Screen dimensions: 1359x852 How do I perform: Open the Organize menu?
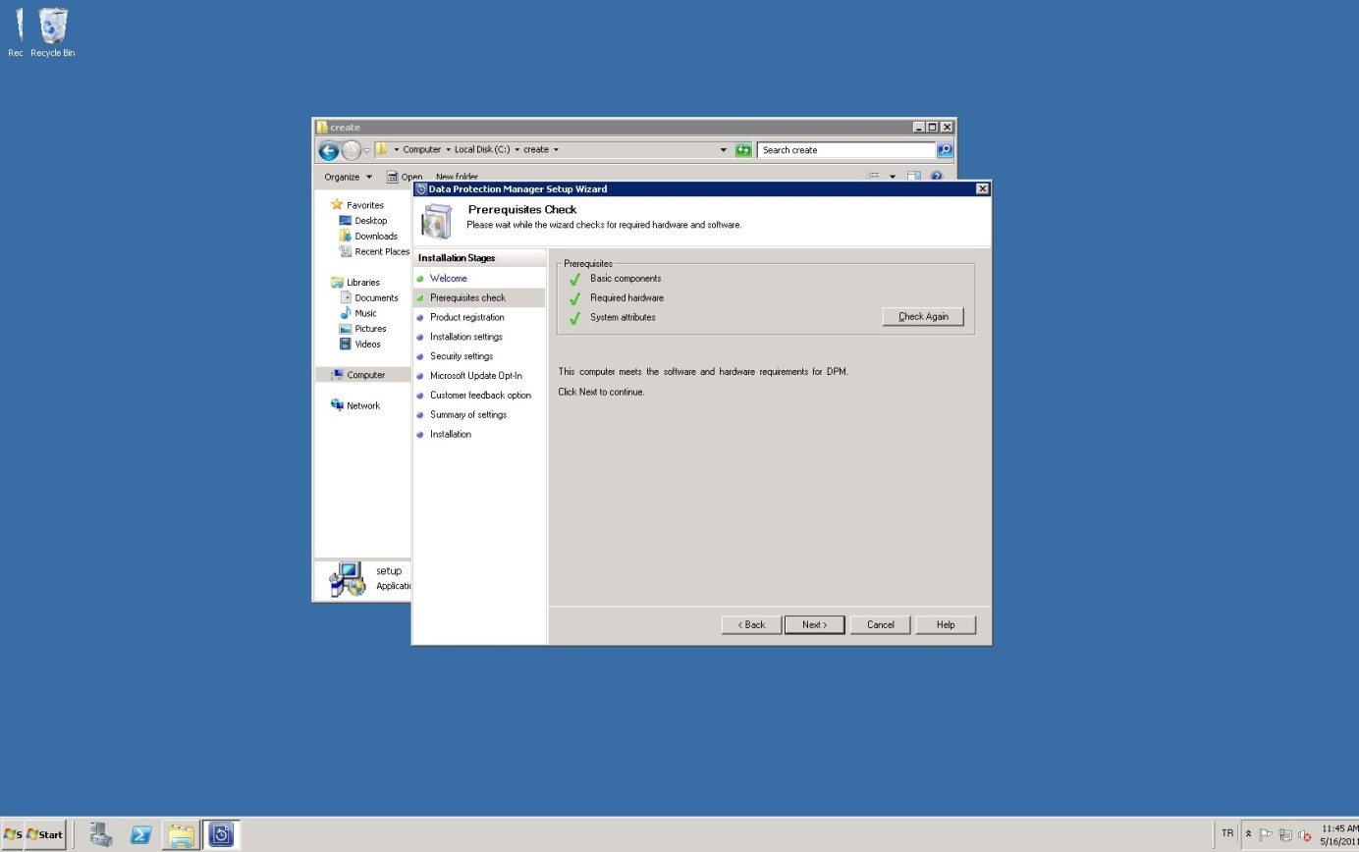(348, 177)
